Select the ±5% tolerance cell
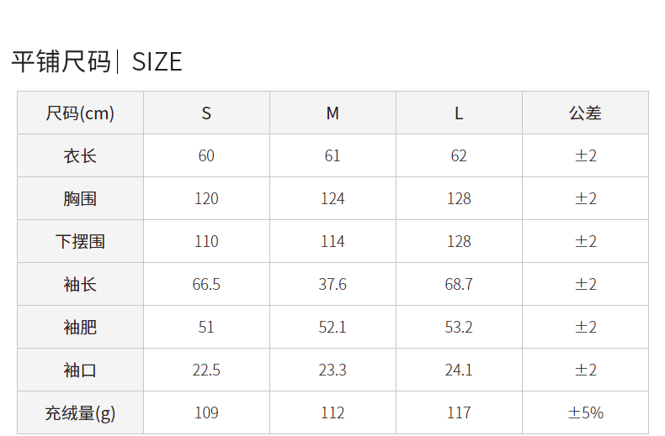 click(585, 412)
